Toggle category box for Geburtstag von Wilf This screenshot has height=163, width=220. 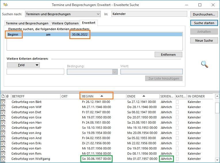(177, 107)
